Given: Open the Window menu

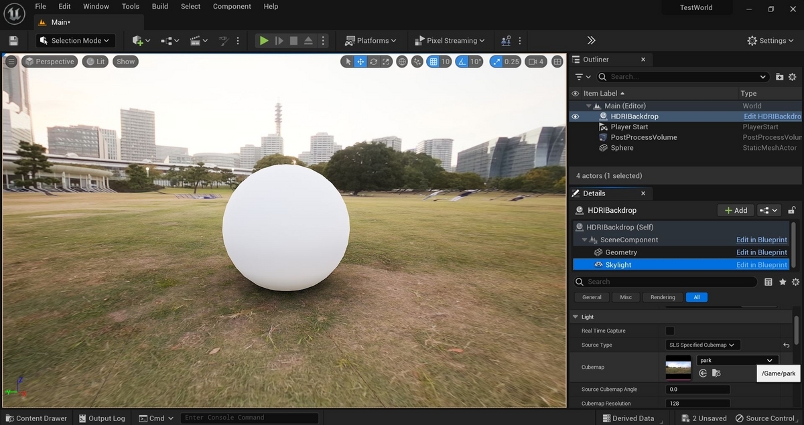Looking at the screenshot, I should [x=96, y=7].
